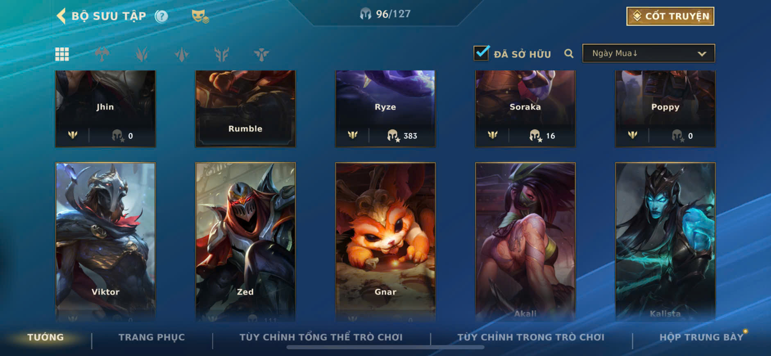Filter champions by the third role icon

(x=182, y=54)
